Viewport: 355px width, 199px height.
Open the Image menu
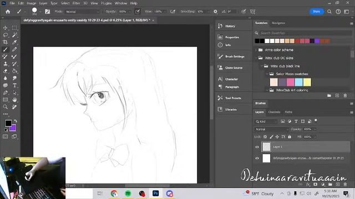point(32,3)
